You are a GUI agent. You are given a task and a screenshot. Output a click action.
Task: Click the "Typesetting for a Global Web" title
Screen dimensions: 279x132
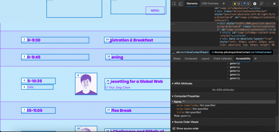point(135,82)
